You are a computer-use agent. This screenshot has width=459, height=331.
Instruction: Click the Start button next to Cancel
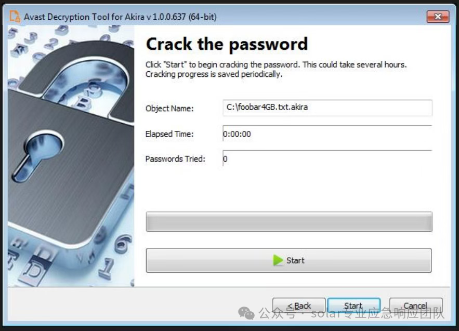point(353,306)
